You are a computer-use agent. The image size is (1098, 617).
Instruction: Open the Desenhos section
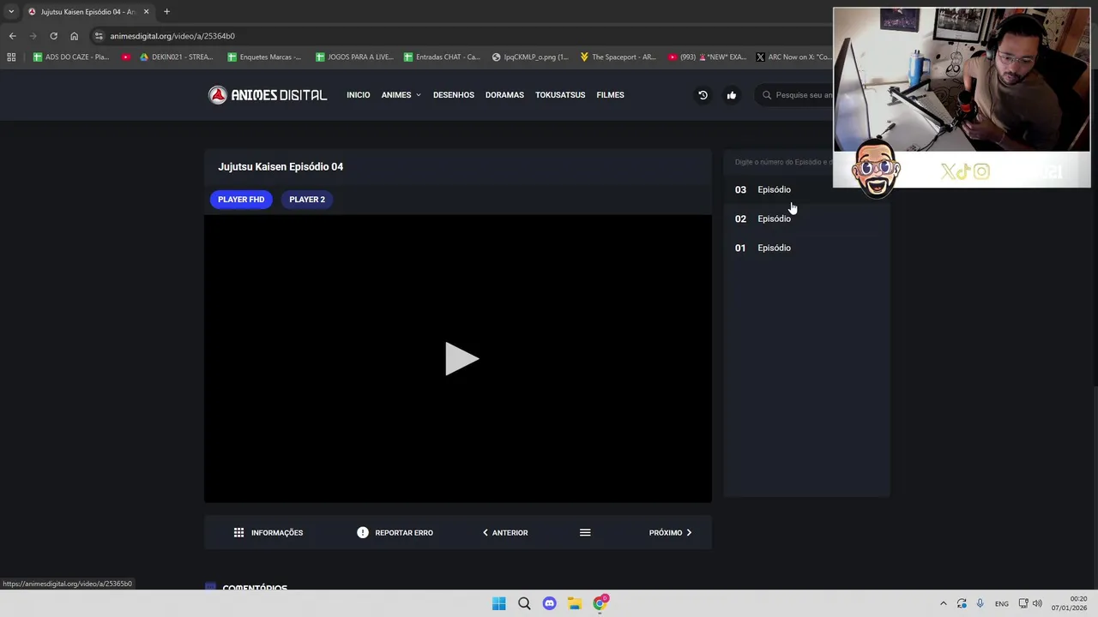click(x=453, y=95)
